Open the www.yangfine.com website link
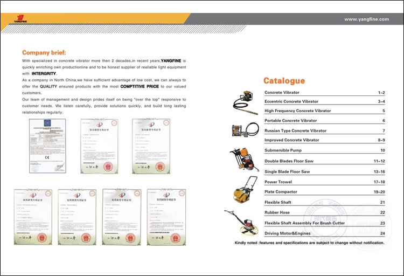This screenshot has width=404, height=276. 366,18
